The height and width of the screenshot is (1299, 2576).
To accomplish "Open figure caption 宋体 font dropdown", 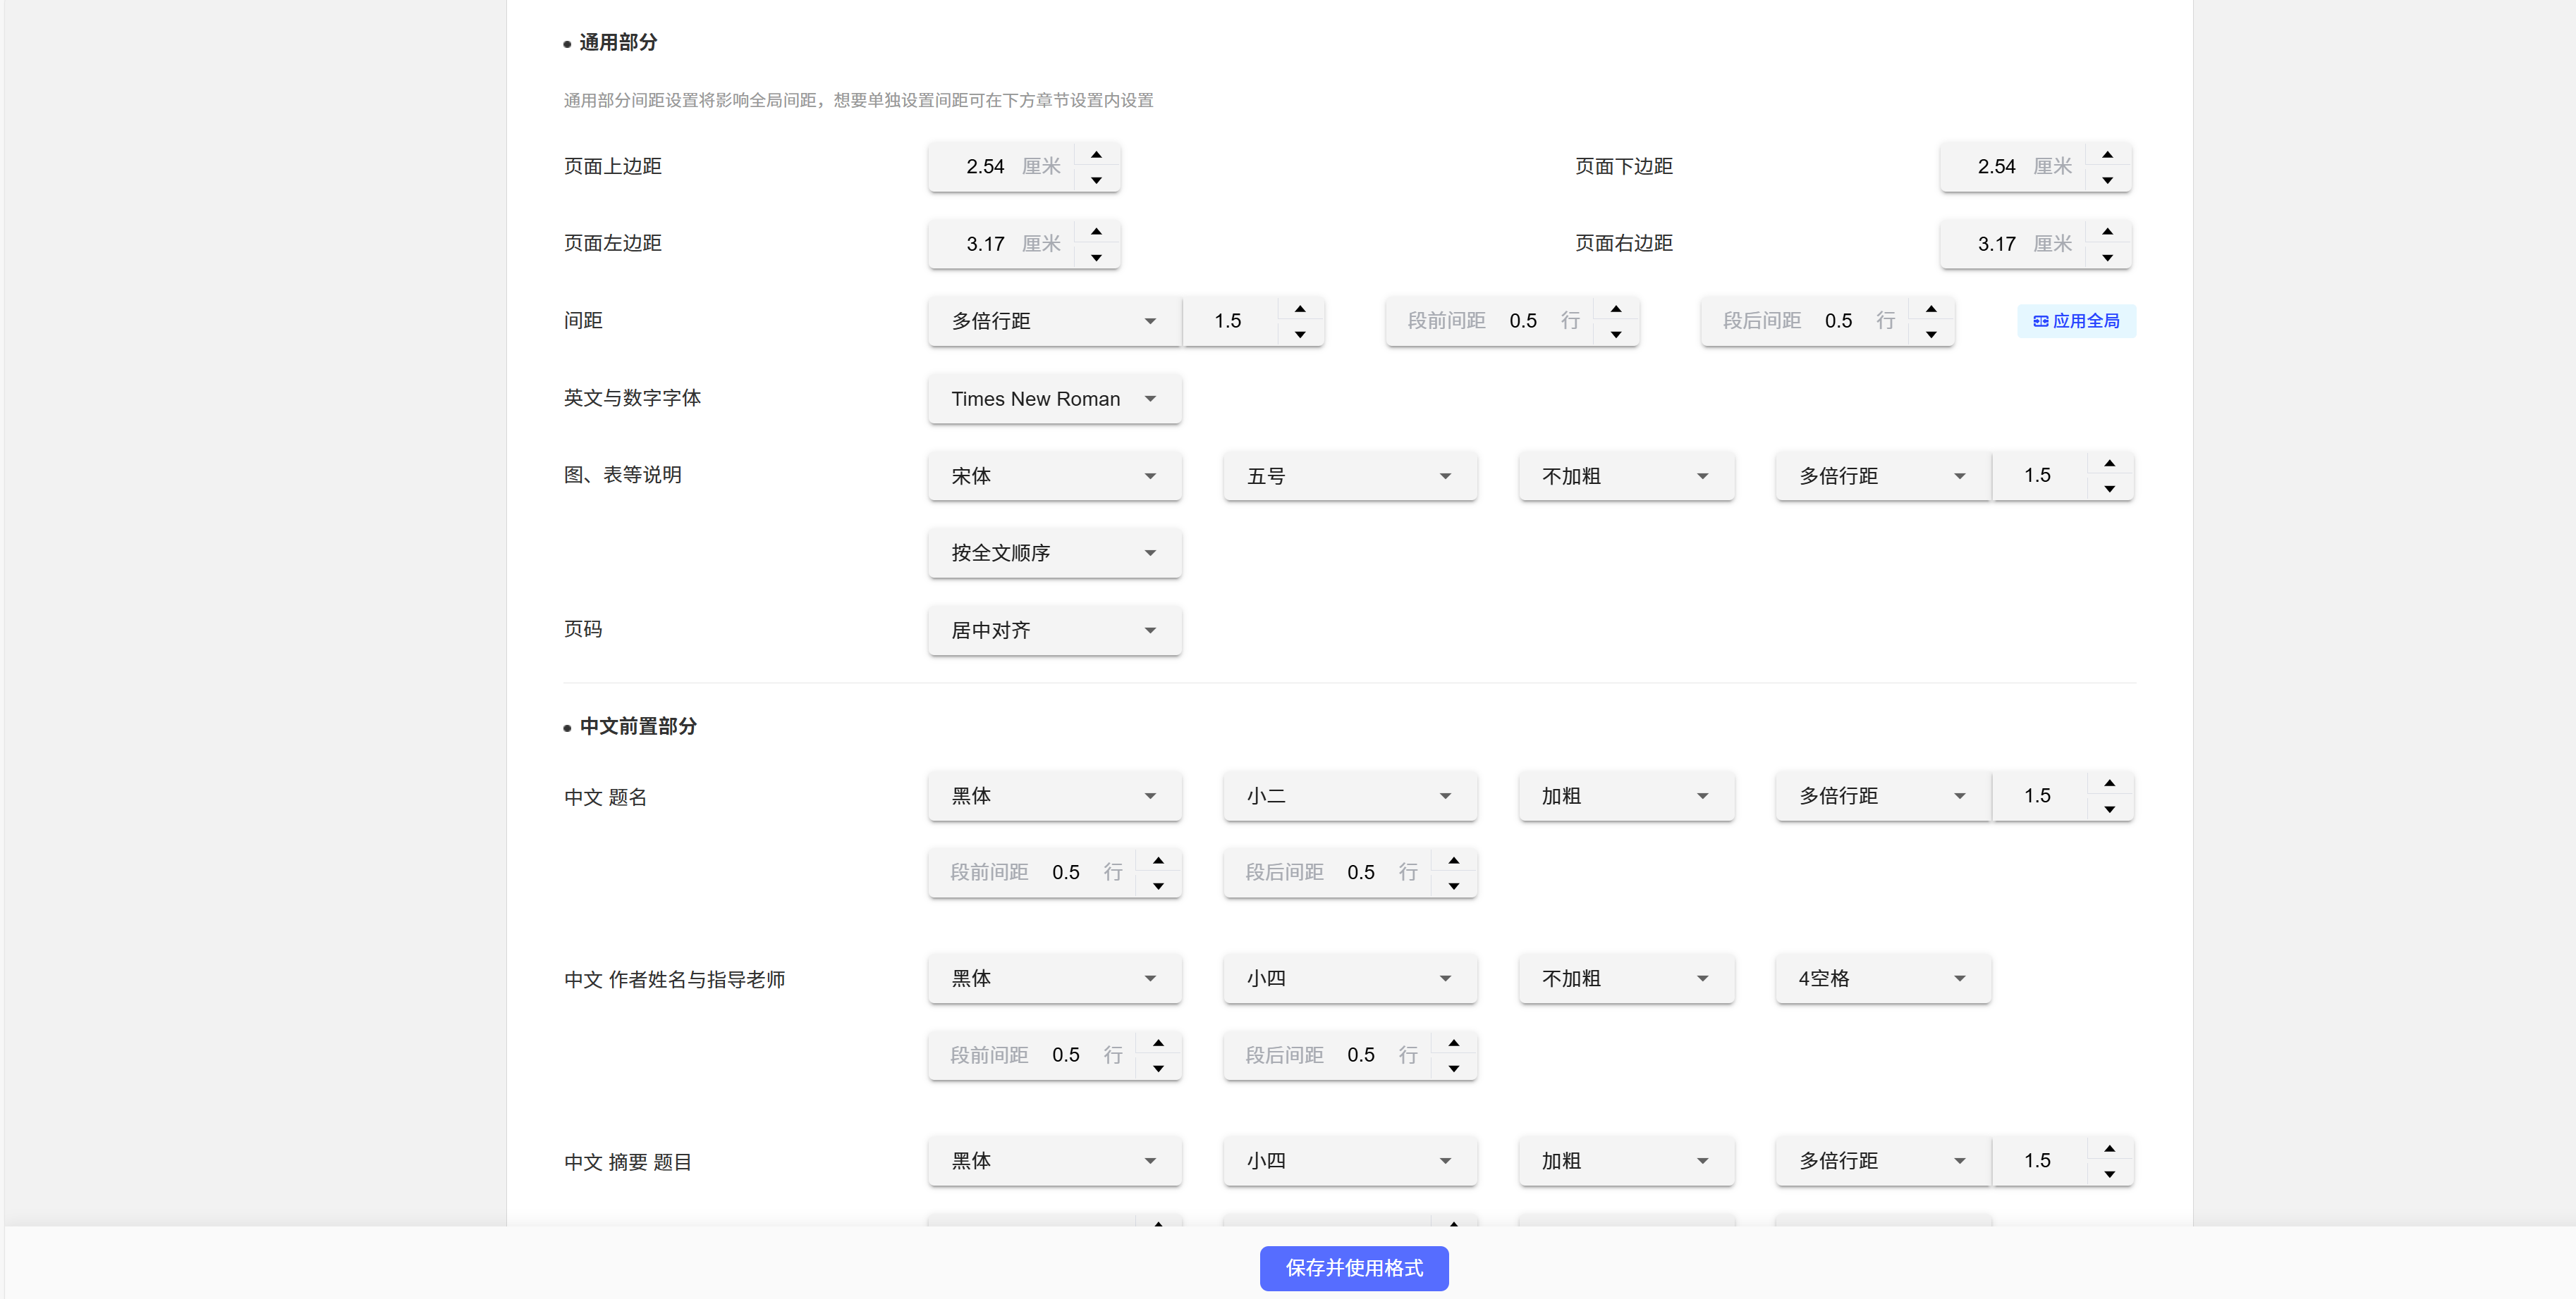I will (1054, 476).
